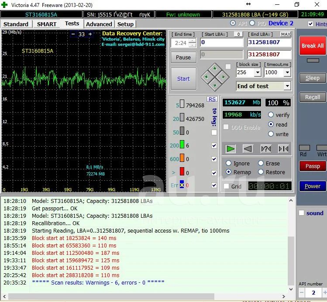Increase graph scale with plus button
Screen dimensions: 327x302
(x=90, y=34)
